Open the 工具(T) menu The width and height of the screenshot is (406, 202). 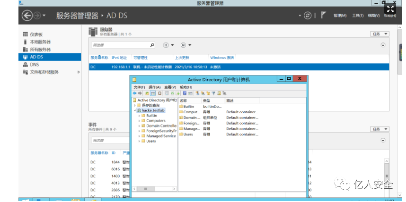pyautogui.click(x=358, y=16)
